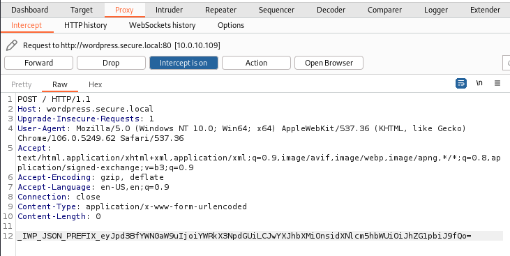510x256 pixels.
Task: Switch to Raw view
Action: (60, 84)
